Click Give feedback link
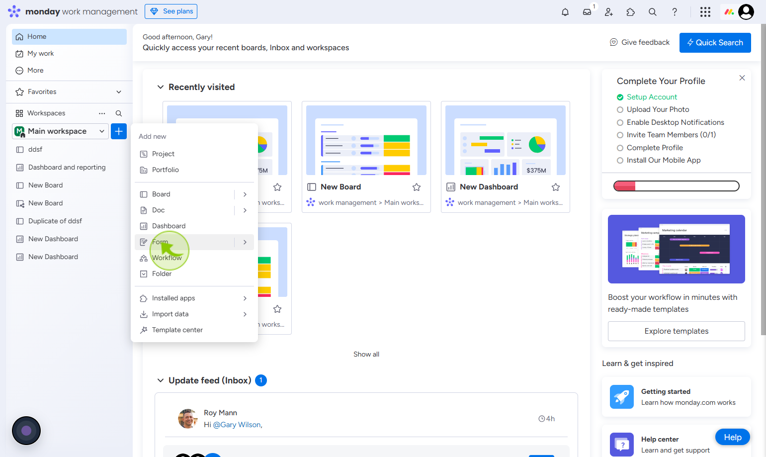This screenshot has height=457, width=766. coord(640,43)
